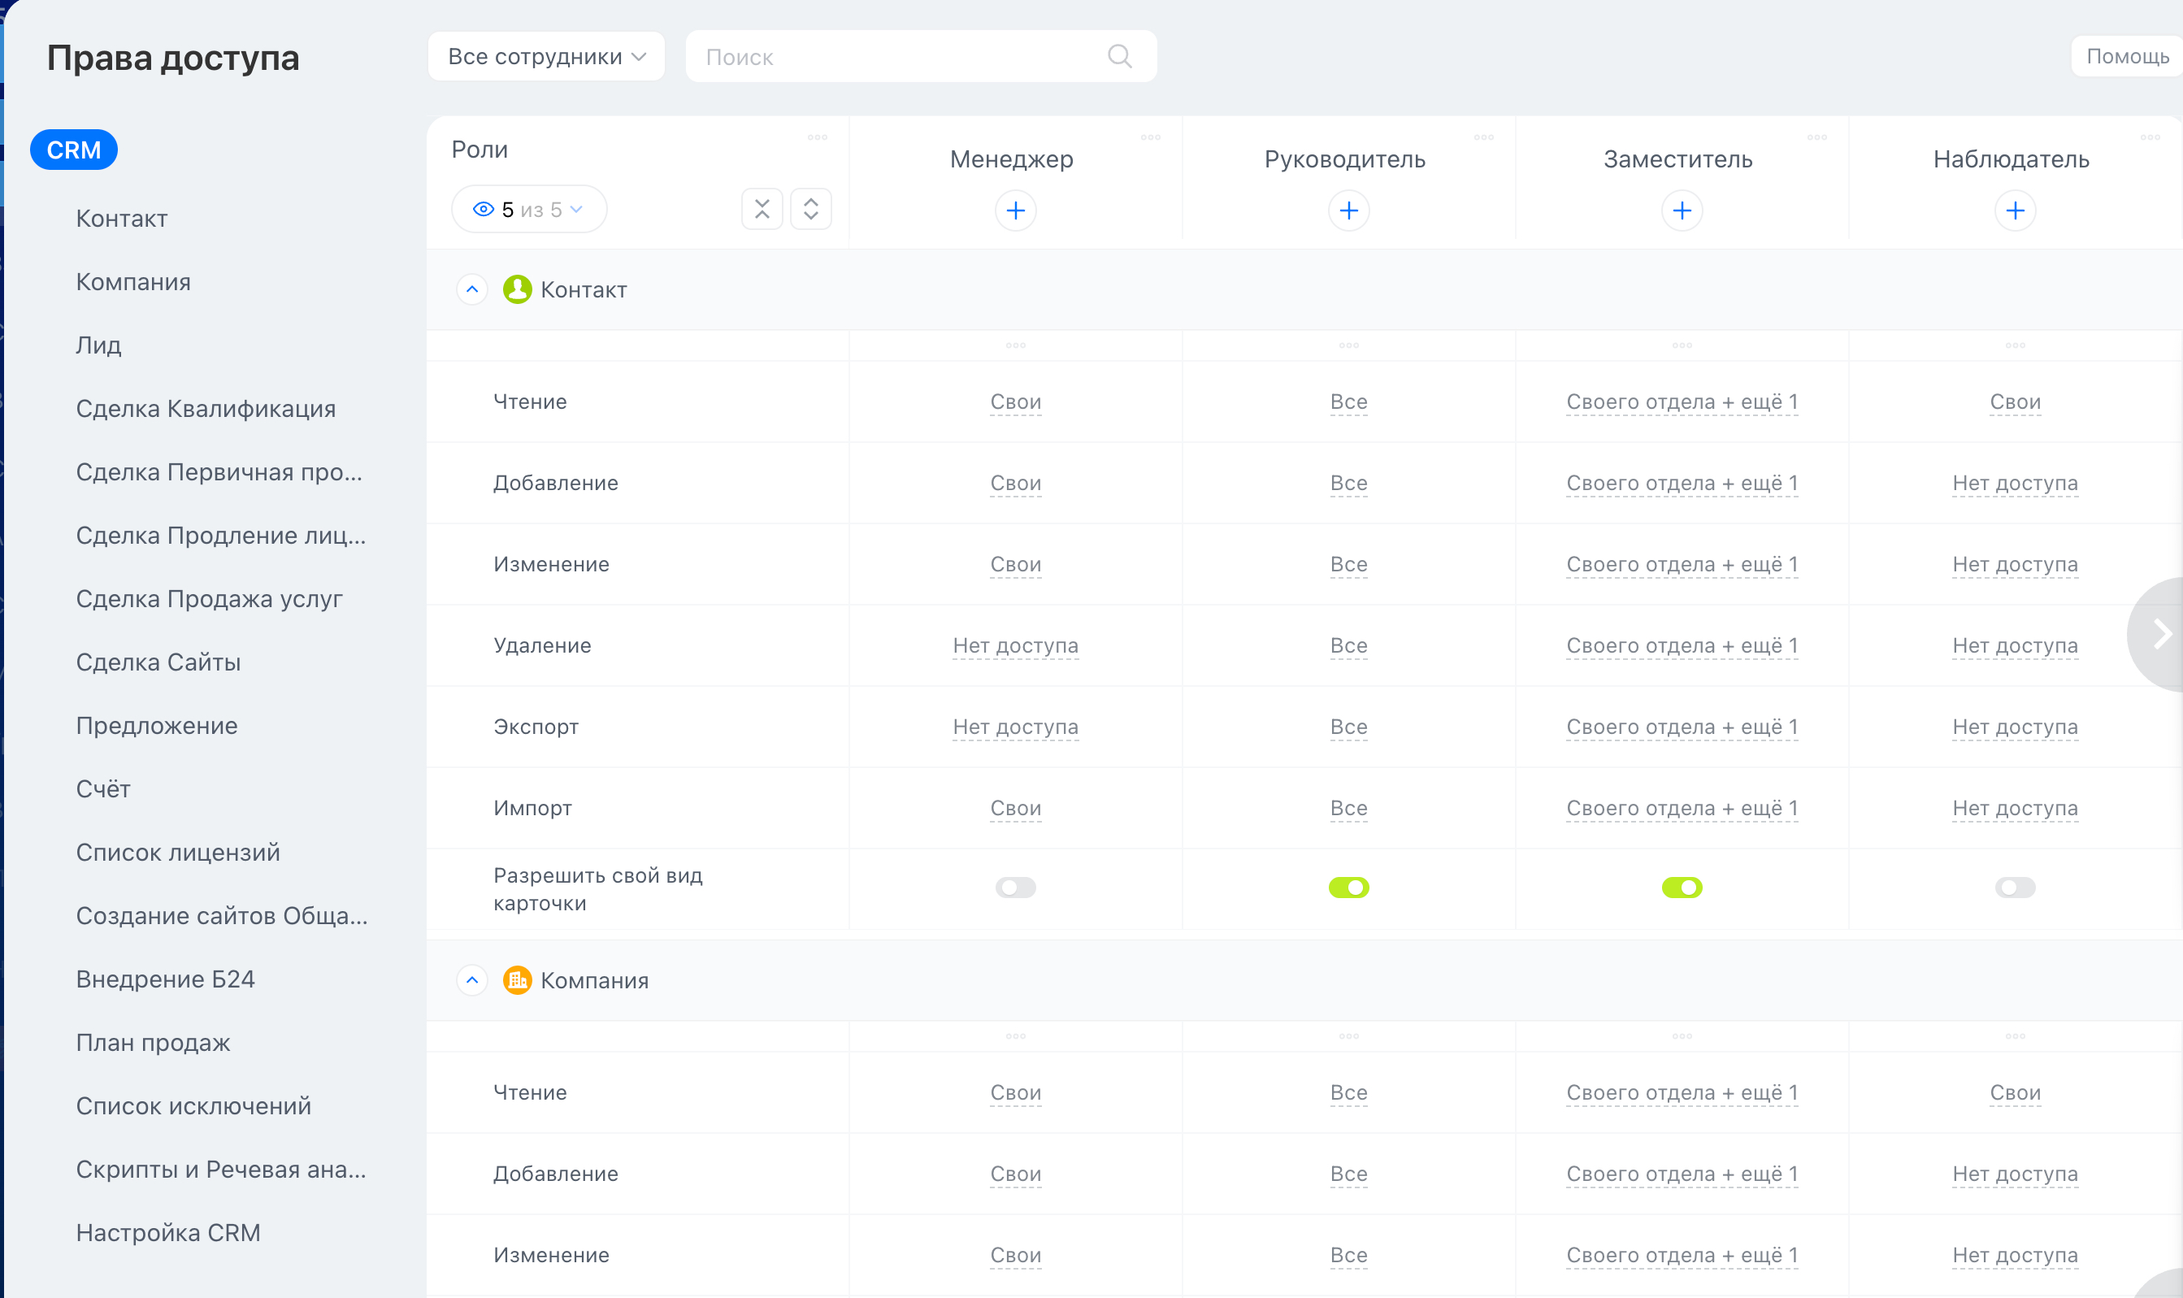Open the Все сотрудники dropdown
This screenshot has height=1298, width=2183.
pos(546,57)
